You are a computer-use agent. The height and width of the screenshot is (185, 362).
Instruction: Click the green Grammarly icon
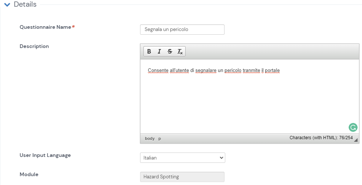(353, 127)
